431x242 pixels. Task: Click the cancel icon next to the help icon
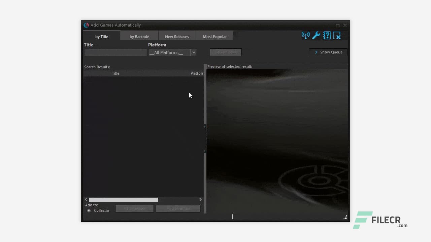pyautogui.click(x=337, y=35)
